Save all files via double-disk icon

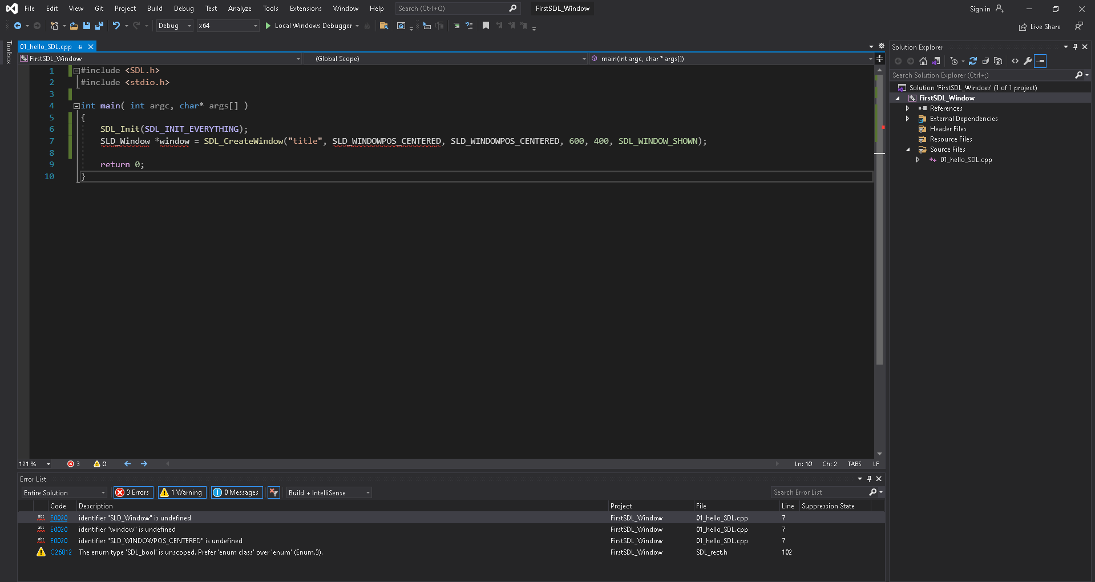(99, 26)
